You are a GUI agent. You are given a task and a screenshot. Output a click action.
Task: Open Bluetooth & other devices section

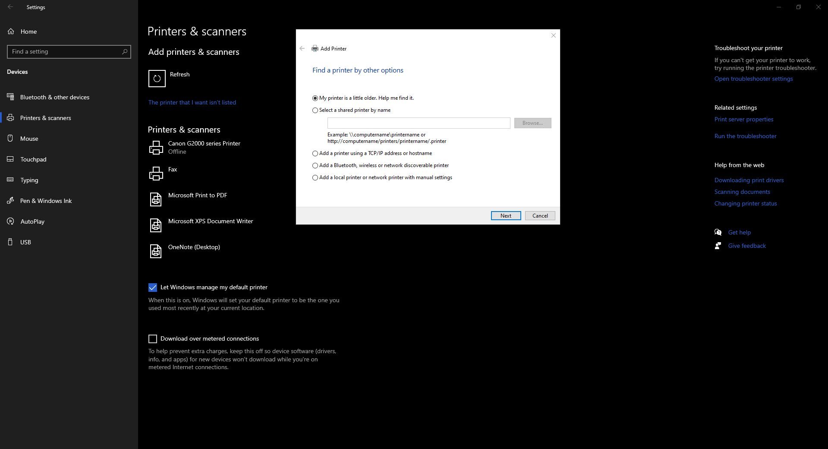pos(54,97)
